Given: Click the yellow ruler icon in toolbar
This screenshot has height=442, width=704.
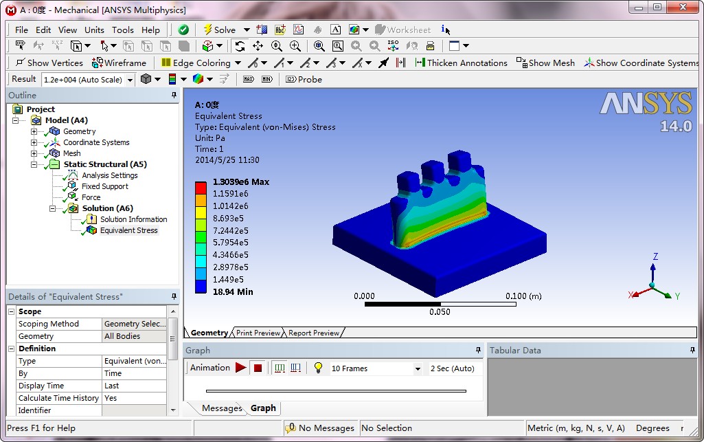Looking at the screenshot, I should 430,46.
